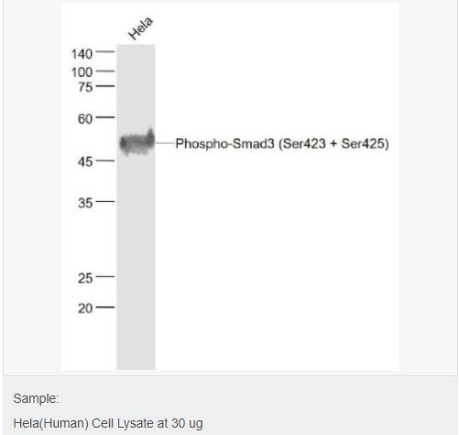
Task: Click the Phospho-Smad3 (Ser423 + Ser425) label
Action: tap(282, 144)
